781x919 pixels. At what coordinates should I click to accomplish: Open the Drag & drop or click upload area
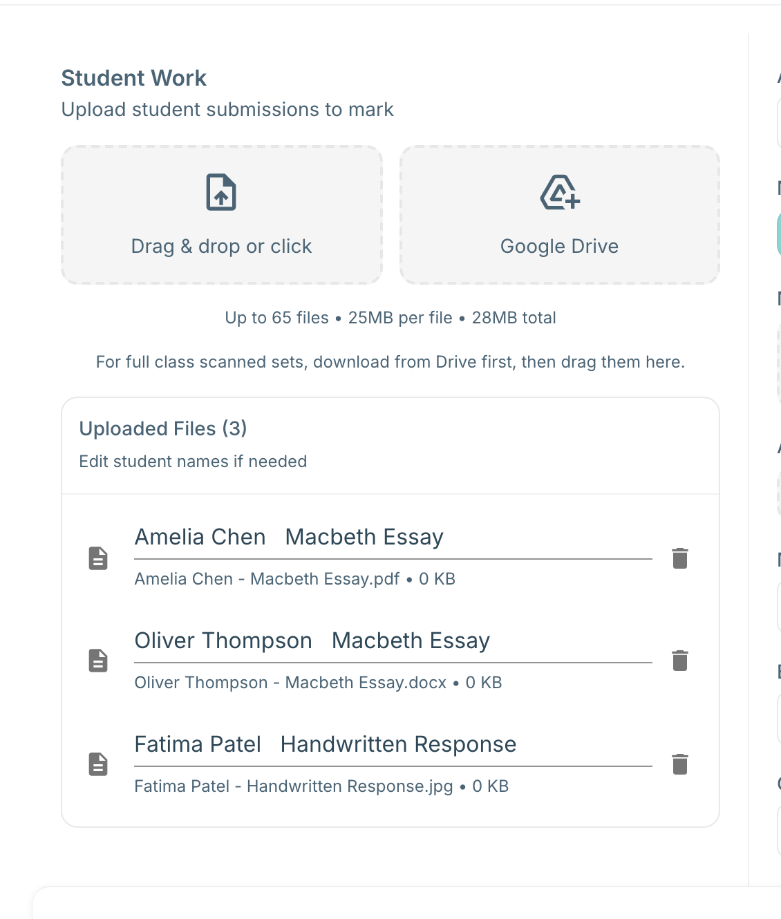point(222,215)
